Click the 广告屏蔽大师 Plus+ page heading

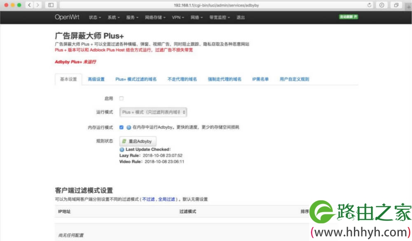coord(89,36)
